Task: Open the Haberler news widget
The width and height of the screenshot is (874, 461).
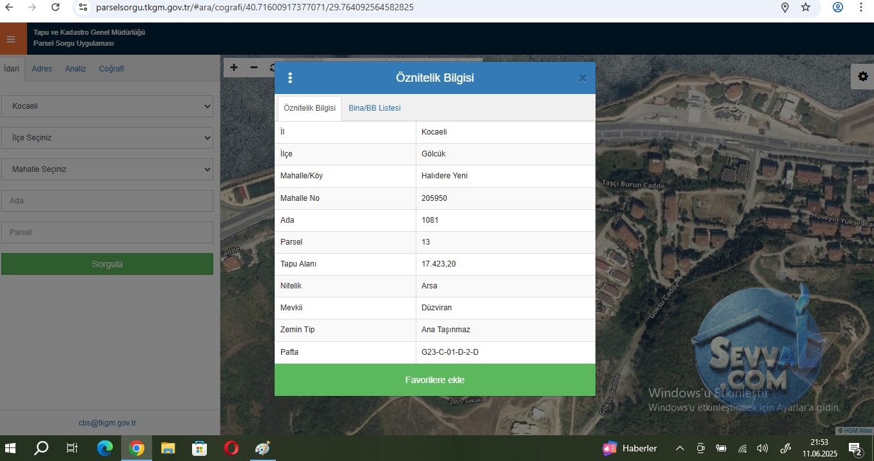Action: [630, 448]
